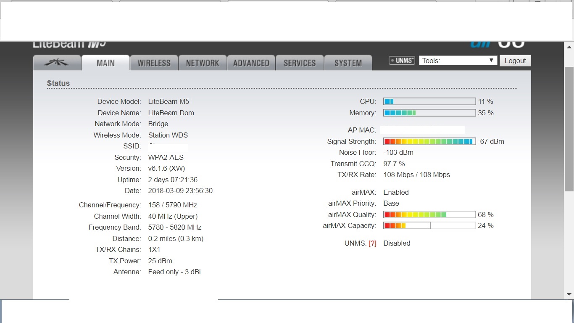This screenshot has height=323, width=574.
Task: Click the TX/RX Chains value 1X1
Action: point(154,249)
